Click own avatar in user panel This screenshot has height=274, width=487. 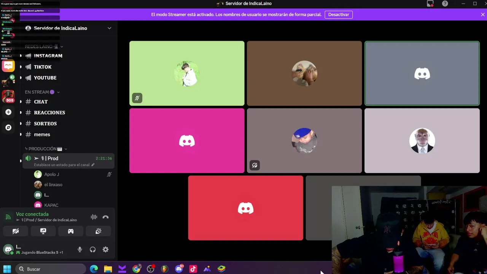pos(8,250)
